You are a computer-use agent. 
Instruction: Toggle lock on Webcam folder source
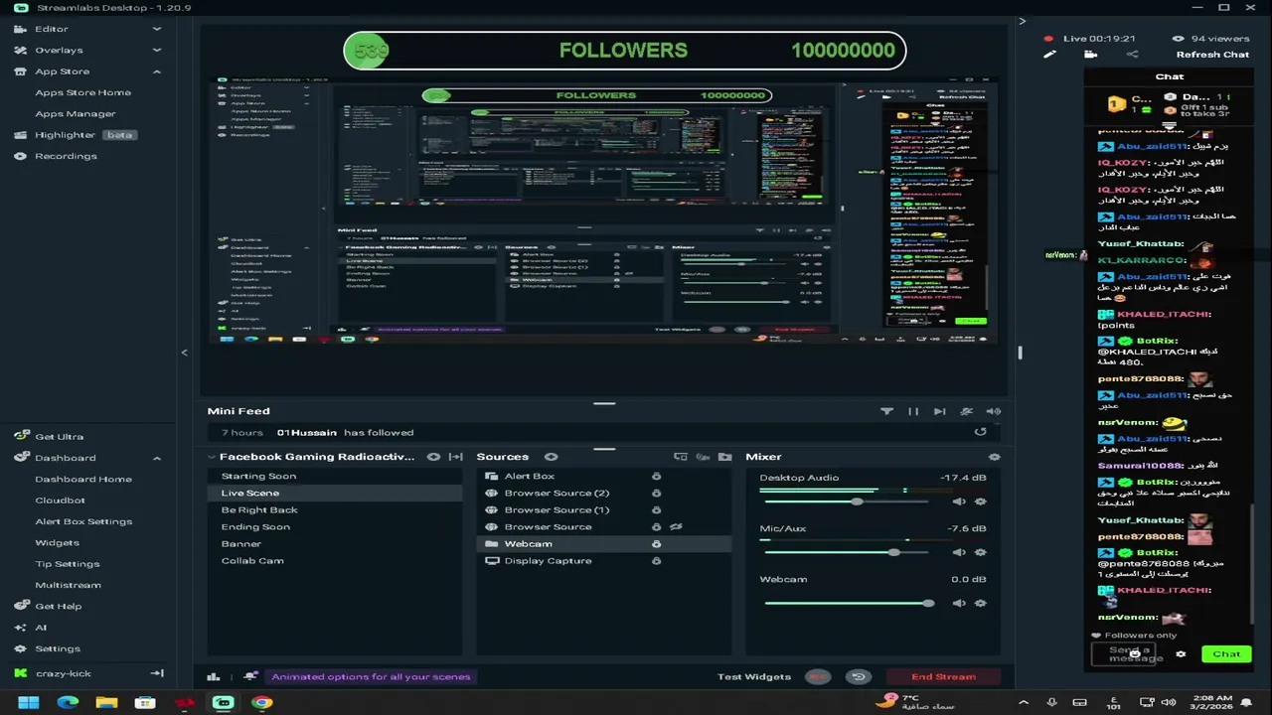coord(656,544)
